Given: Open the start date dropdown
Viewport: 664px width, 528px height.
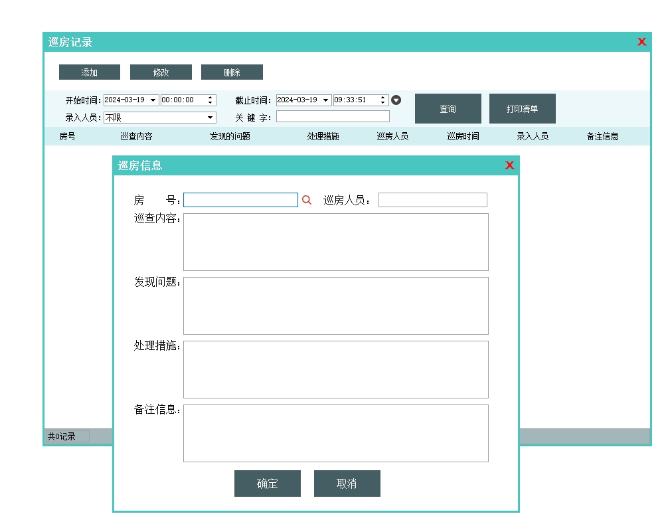Looking at the screenshot, I should click(153, 100).
